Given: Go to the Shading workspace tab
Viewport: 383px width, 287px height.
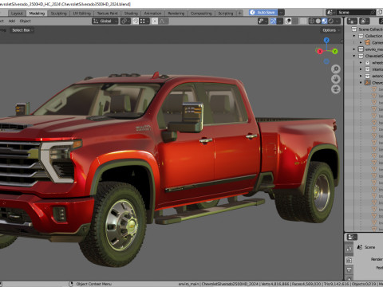Looking at the screenshot, I should tap(131, 13).
